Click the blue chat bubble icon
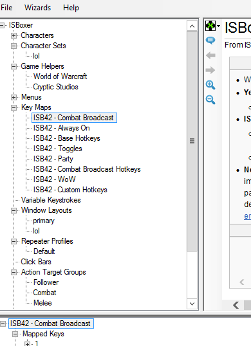Screen dimensions: 251x346 pyautogui.click(x=210, y=41)
